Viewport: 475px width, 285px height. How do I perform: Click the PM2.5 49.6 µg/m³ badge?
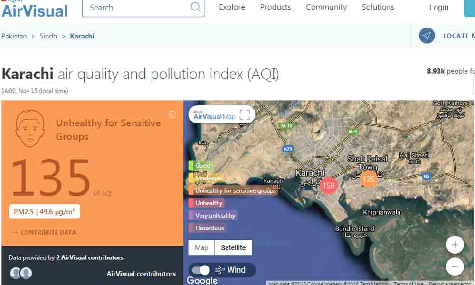tap(45, 211)
